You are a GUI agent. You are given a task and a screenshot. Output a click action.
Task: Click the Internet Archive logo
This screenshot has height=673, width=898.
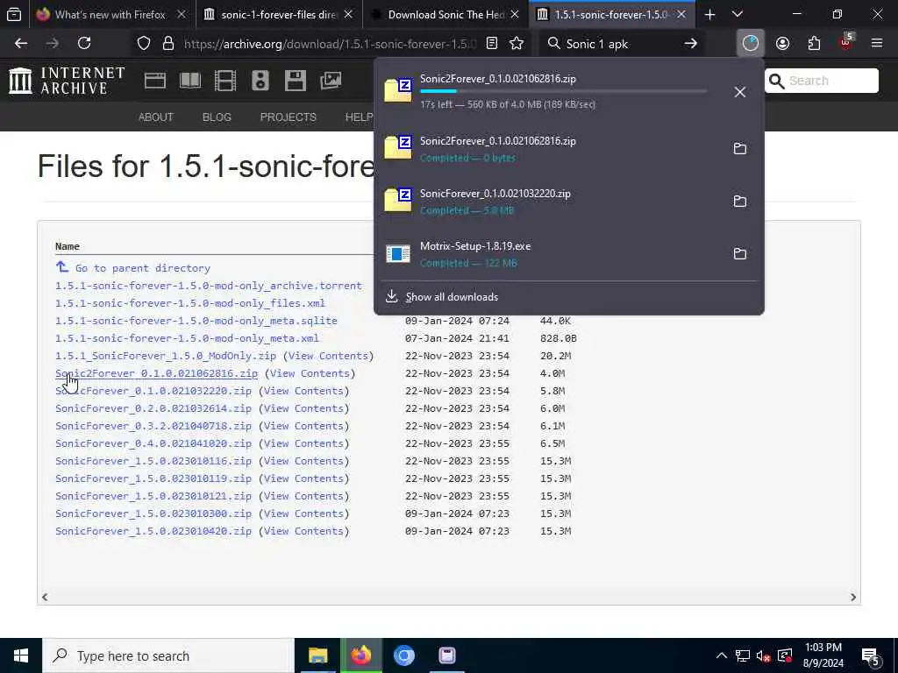67,81
